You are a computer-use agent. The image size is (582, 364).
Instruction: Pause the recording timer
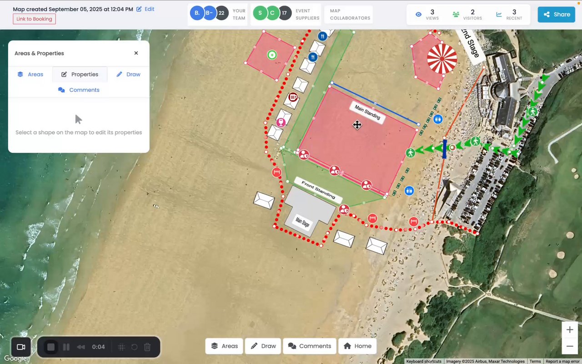click(66, 347)
